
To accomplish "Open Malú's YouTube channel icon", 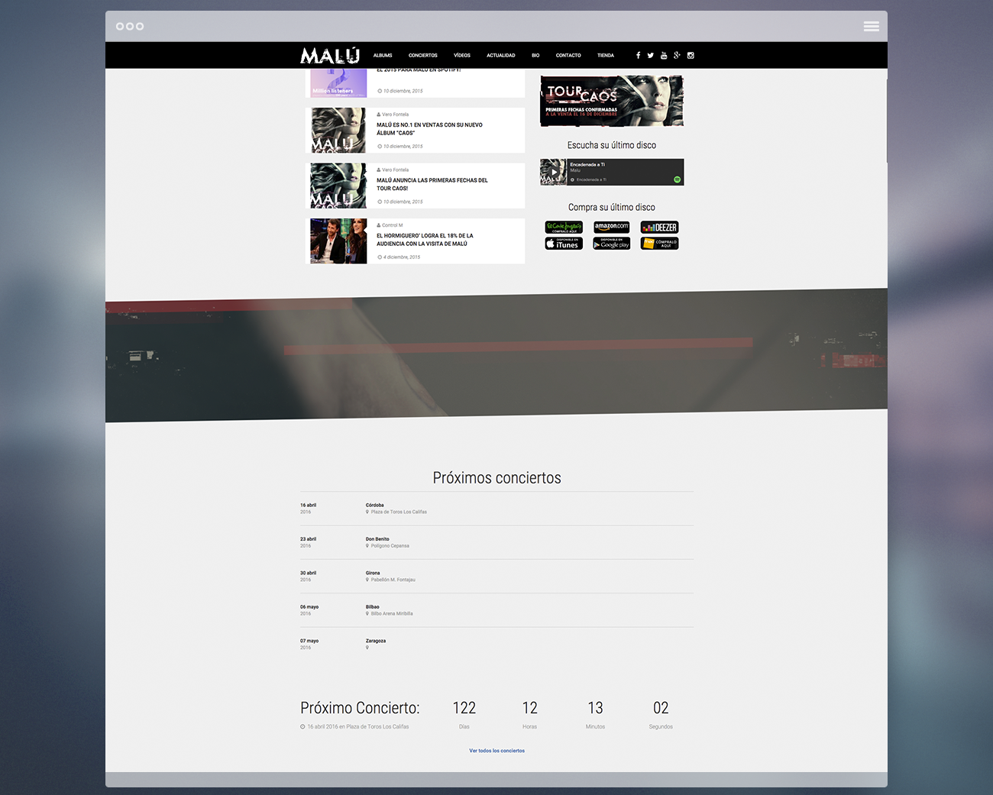I will [664, 55].
